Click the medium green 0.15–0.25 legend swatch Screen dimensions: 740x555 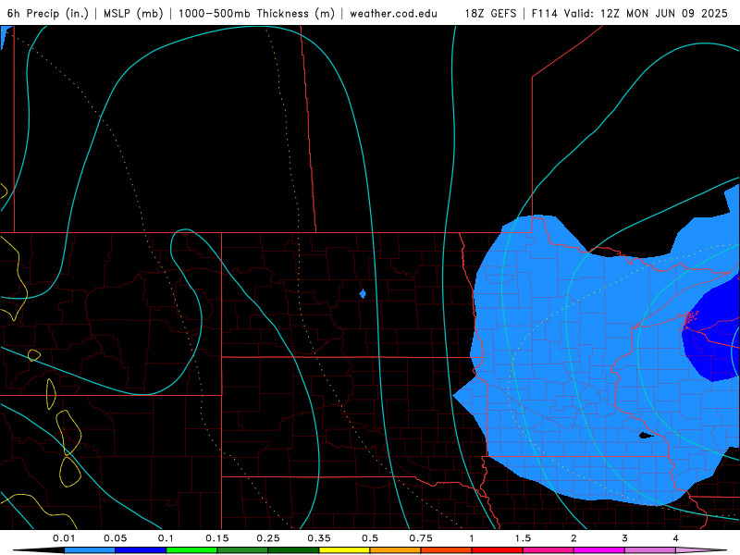tap(242, 550)
